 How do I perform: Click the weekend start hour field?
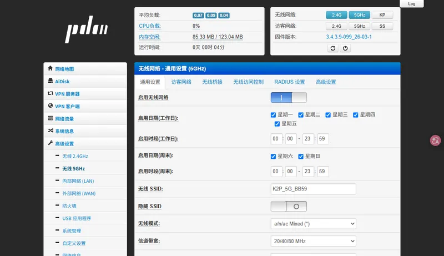click(x=276, y=172)
